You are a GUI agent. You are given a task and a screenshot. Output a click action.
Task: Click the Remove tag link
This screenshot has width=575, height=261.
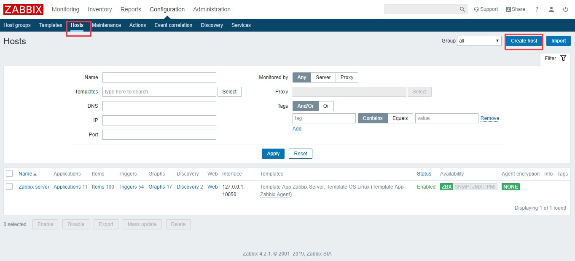coord(490,118)
